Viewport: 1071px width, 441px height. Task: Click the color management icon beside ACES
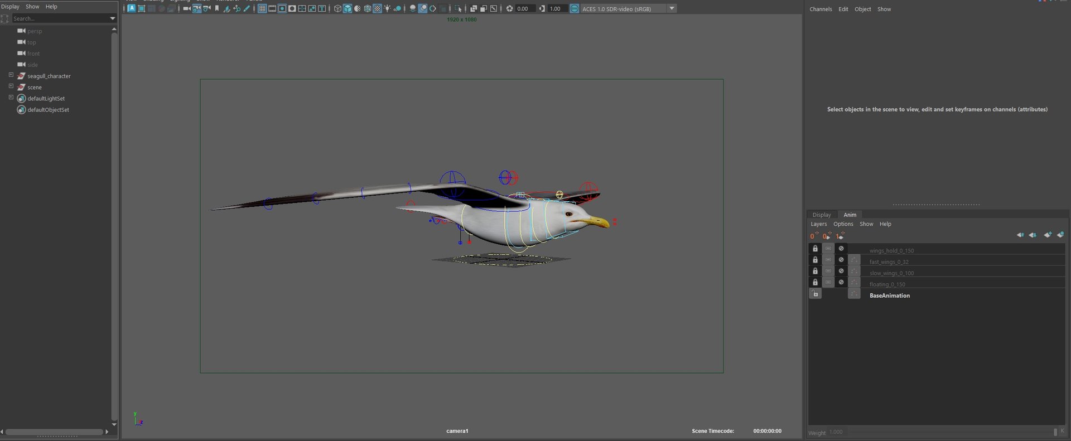[575, 8]
